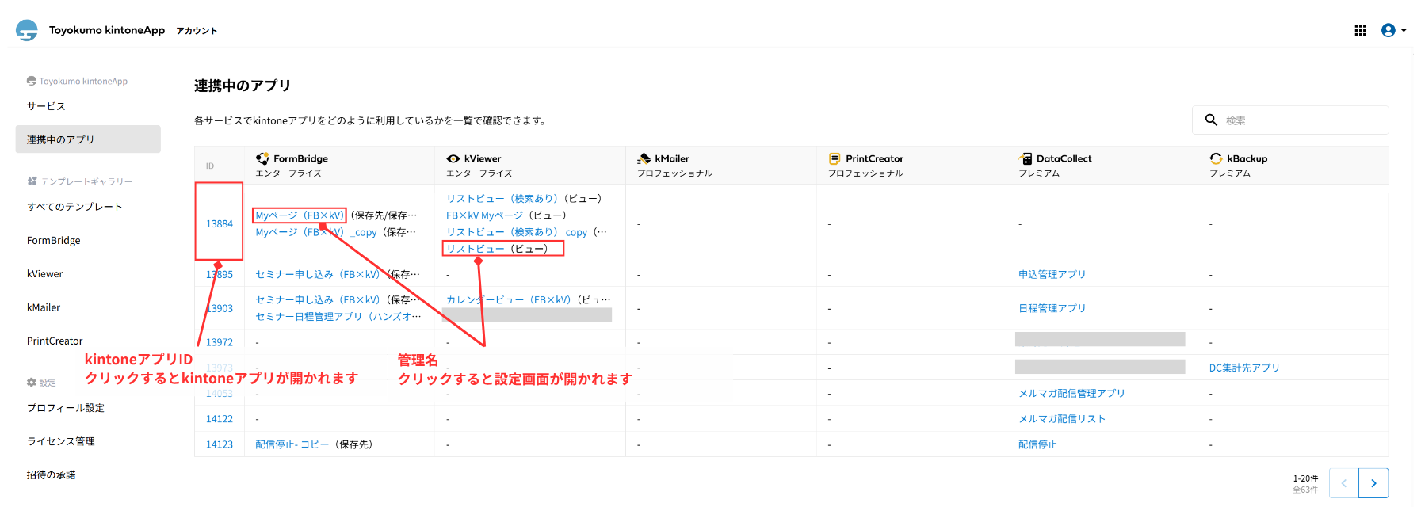Open the apps grid launcher

[1361, 30]
